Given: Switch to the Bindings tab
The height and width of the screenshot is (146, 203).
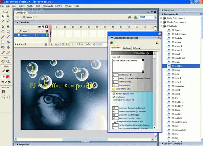Looking at the screenshot, I should tap(127, 48).
